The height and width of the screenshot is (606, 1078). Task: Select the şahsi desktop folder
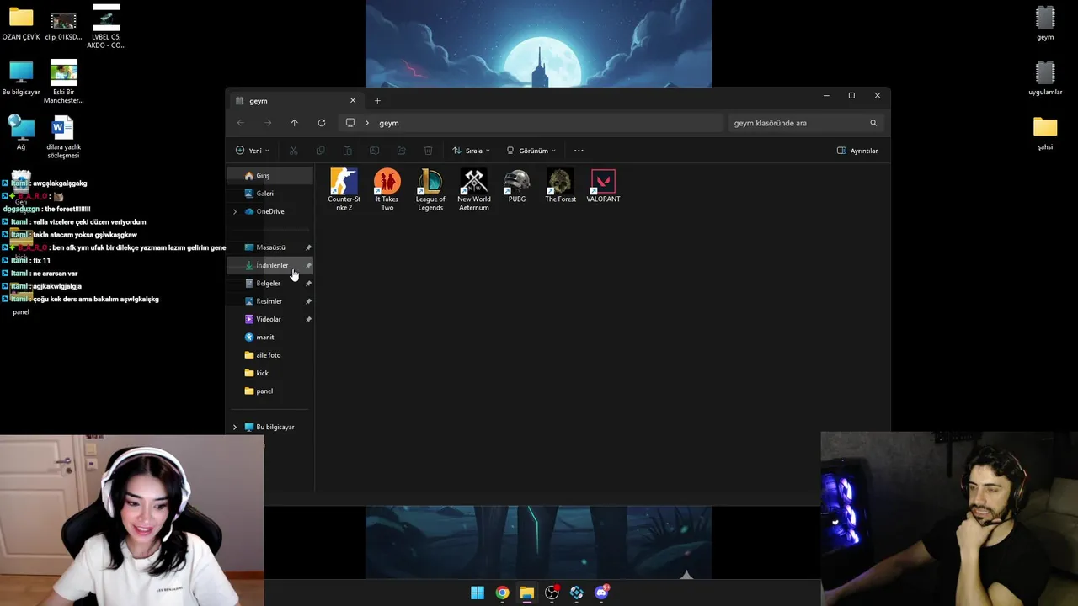pyautogui.click(x=1045, y=133)
